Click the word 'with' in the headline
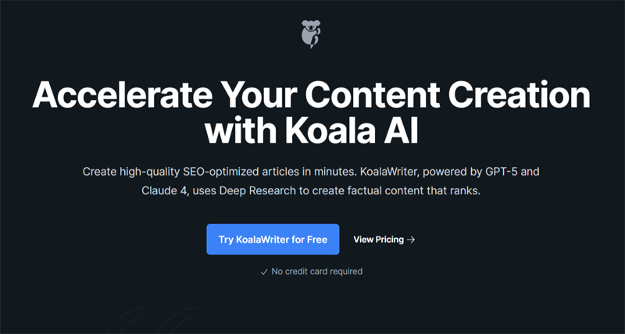Viewport: 625px width, 334px height. coord(236,131)
